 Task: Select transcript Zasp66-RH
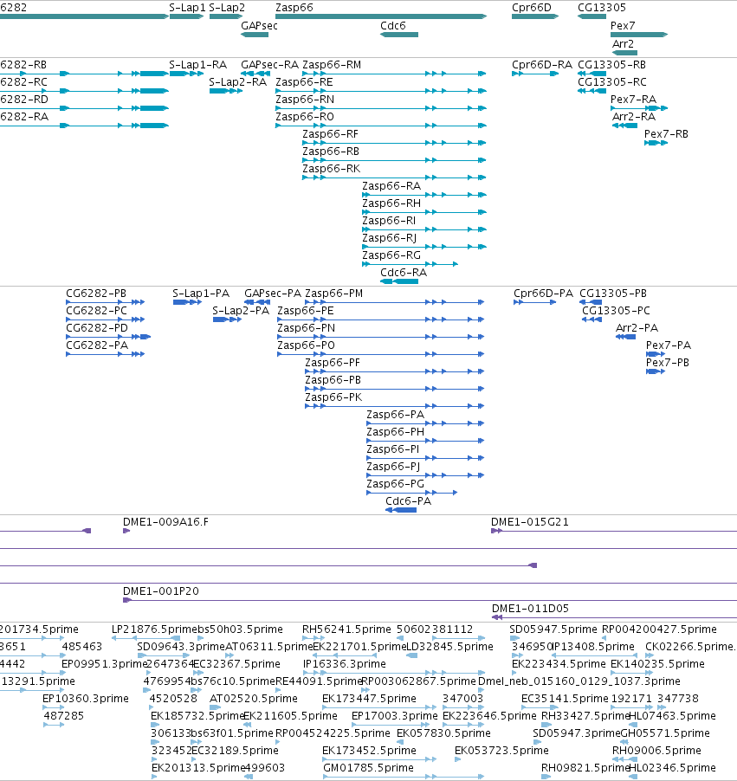coord(424,212)
